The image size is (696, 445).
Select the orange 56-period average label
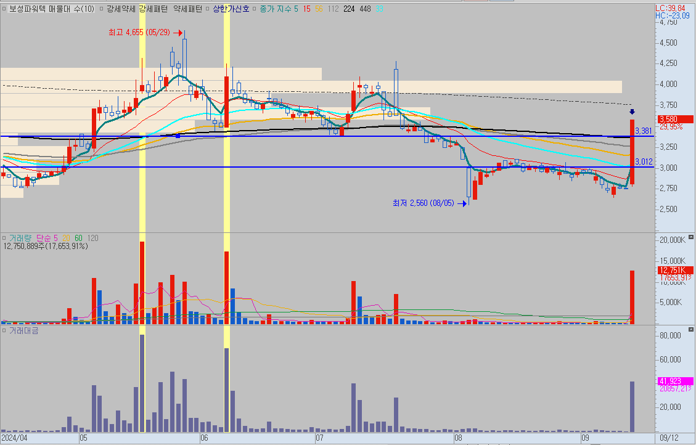coord(319,9)
